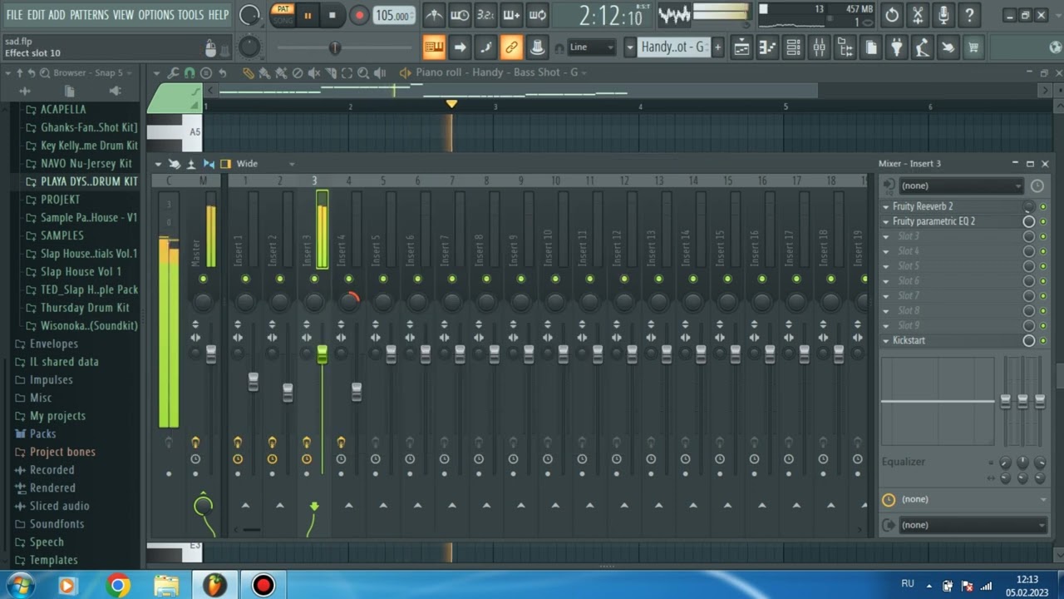Image resolution: width=1064 pixels, height=599 pixels.
Task: Toggle the magnet snap icon in piano roll
Action: click(189, 73)
